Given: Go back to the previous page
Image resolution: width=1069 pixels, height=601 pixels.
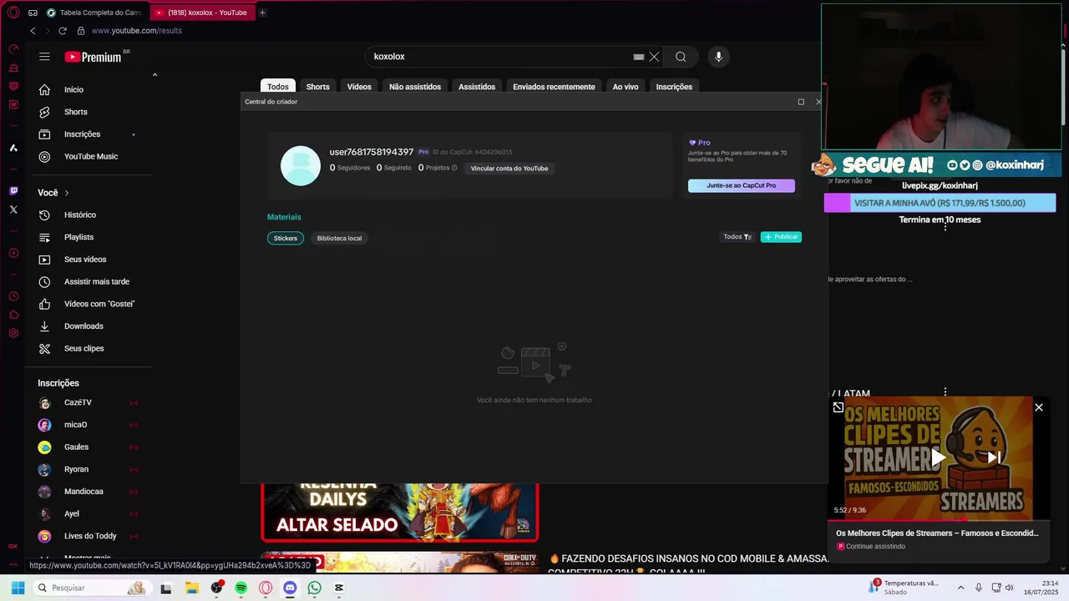Looking at the screenshot, I should click(33, 31).
